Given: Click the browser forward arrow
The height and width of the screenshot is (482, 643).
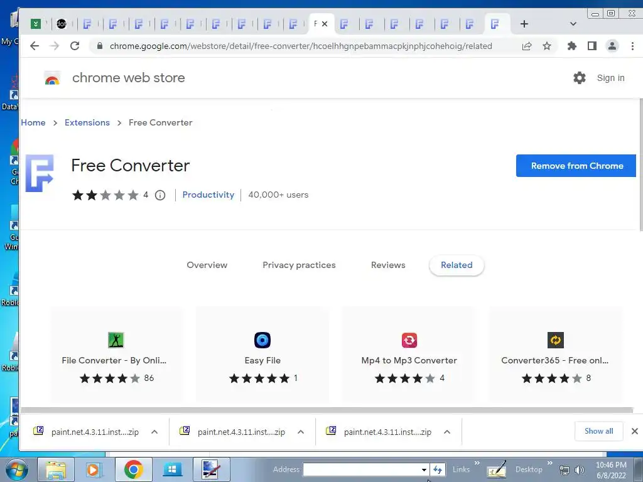Looking at the screenshot, I should (54, 46).
